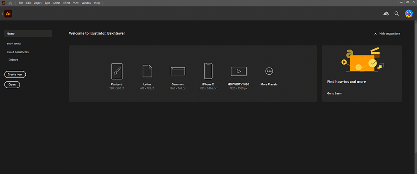
Task: Minimize the Illustrator window
Action: (x=401, y=2)
